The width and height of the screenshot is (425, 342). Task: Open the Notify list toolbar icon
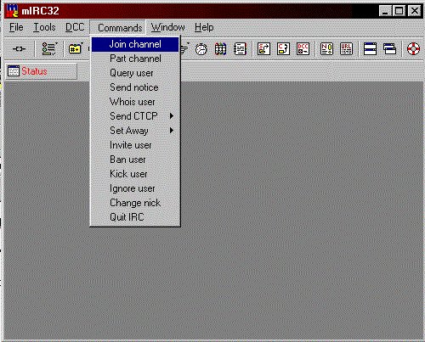pyautogui.click(x=326, y=49)
